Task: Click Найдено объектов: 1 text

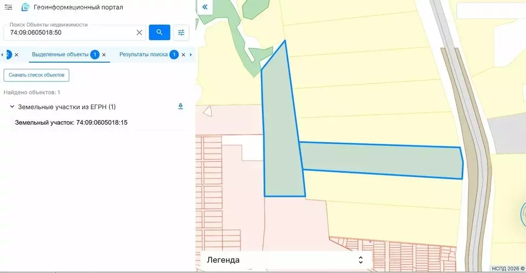Action: point(32,92)
